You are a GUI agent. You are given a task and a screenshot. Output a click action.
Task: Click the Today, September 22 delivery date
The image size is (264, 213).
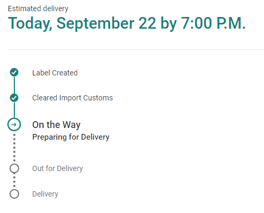click(x=82, y=23)
